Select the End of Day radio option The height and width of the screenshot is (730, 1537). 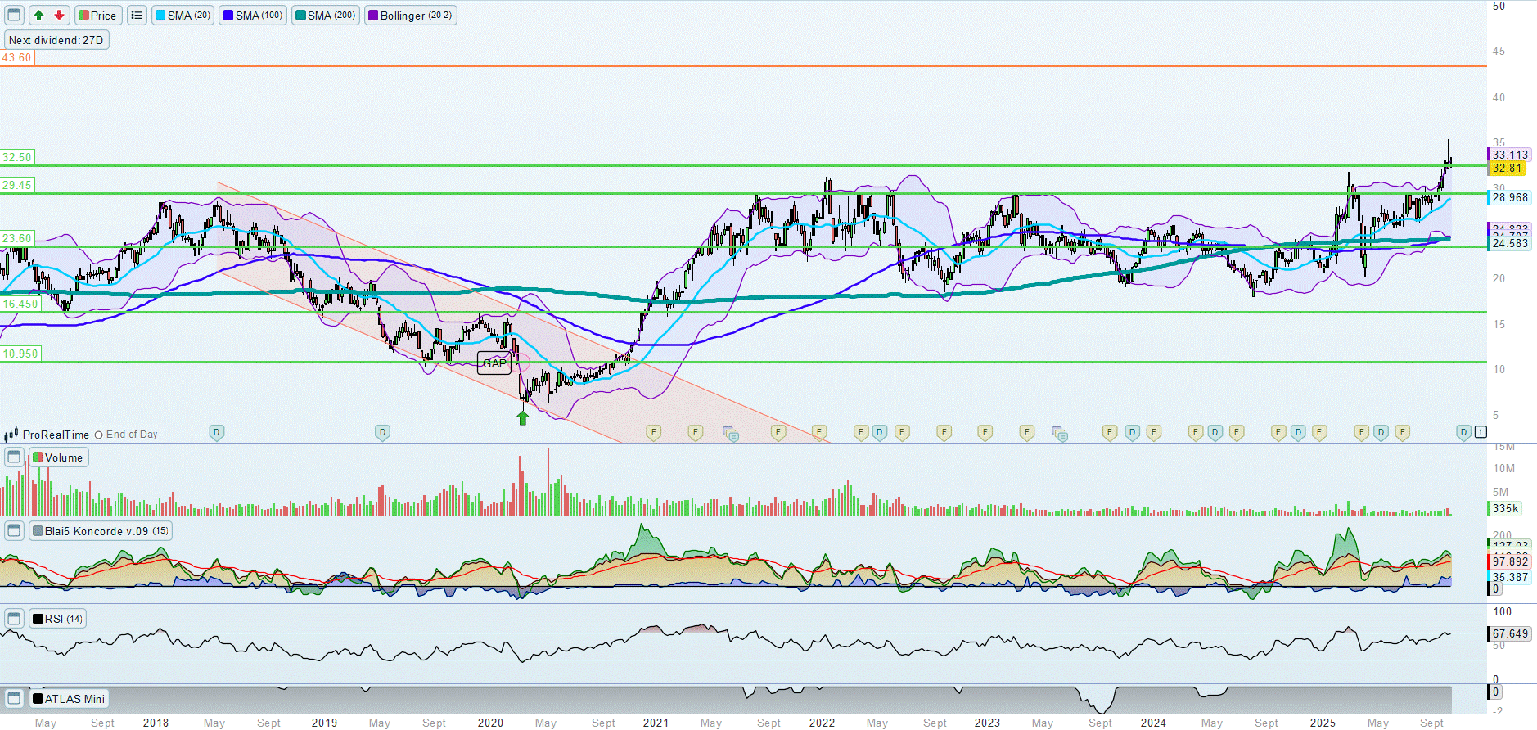click(x=99, y=435)
